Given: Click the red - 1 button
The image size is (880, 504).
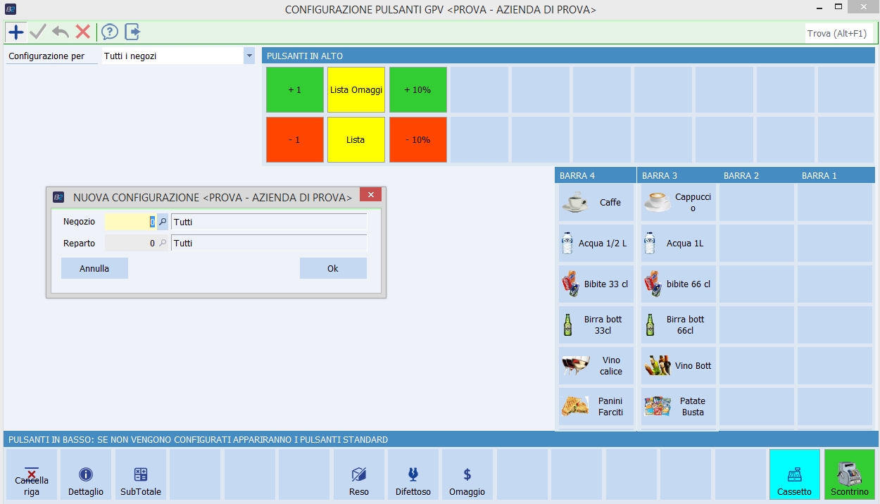Looking at the screenshot, I should [x=295, y=140].
